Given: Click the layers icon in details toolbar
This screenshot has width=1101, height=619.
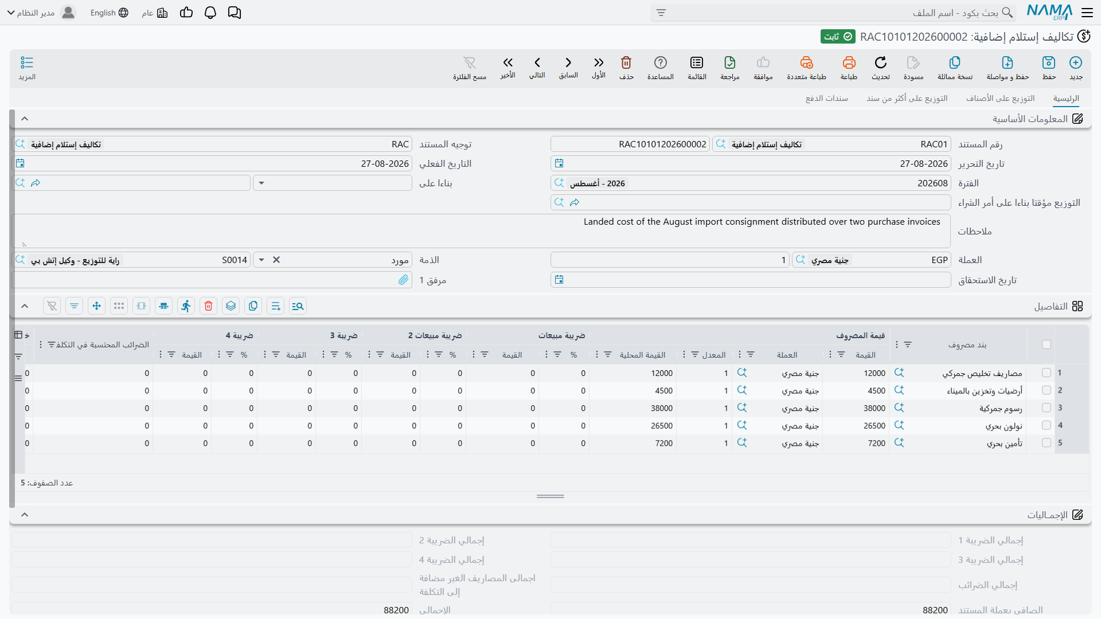Looking at the screenshot, I should pos(231,306).
